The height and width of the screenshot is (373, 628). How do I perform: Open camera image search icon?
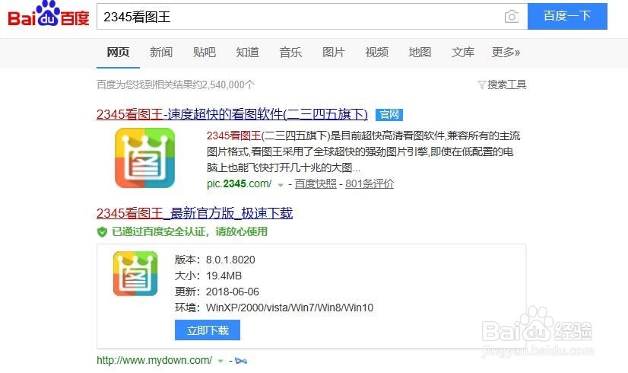[512, 17]
